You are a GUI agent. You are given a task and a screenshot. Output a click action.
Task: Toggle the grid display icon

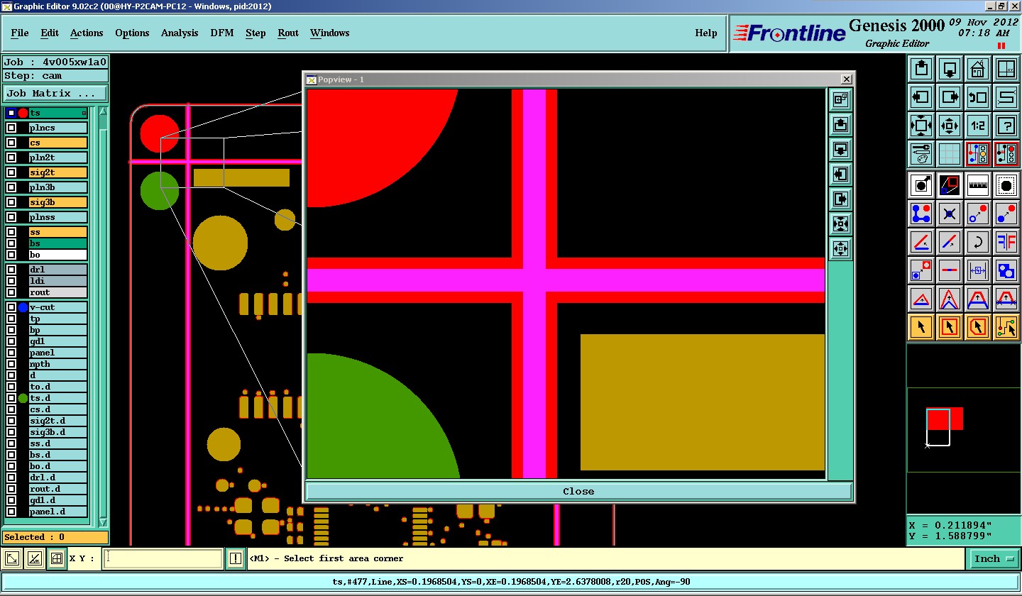[950, 153]
